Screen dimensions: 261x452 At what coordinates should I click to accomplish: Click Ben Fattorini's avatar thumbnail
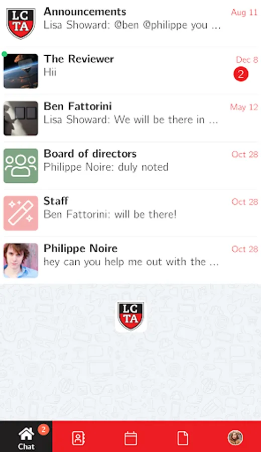pyautogui.click(x=21, y=118)
